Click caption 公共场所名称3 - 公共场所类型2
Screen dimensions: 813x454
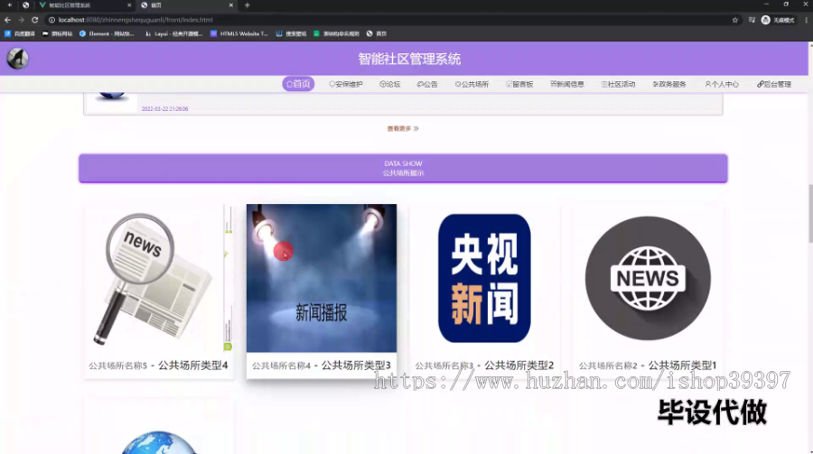[484, 366]
